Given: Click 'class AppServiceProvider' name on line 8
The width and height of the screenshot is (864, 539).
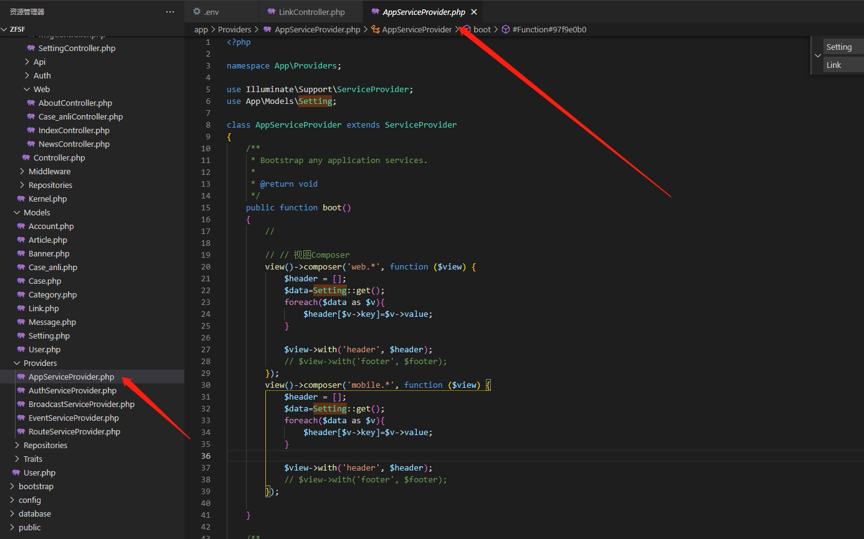Looking at the screenshot, I should pos(298,124).
